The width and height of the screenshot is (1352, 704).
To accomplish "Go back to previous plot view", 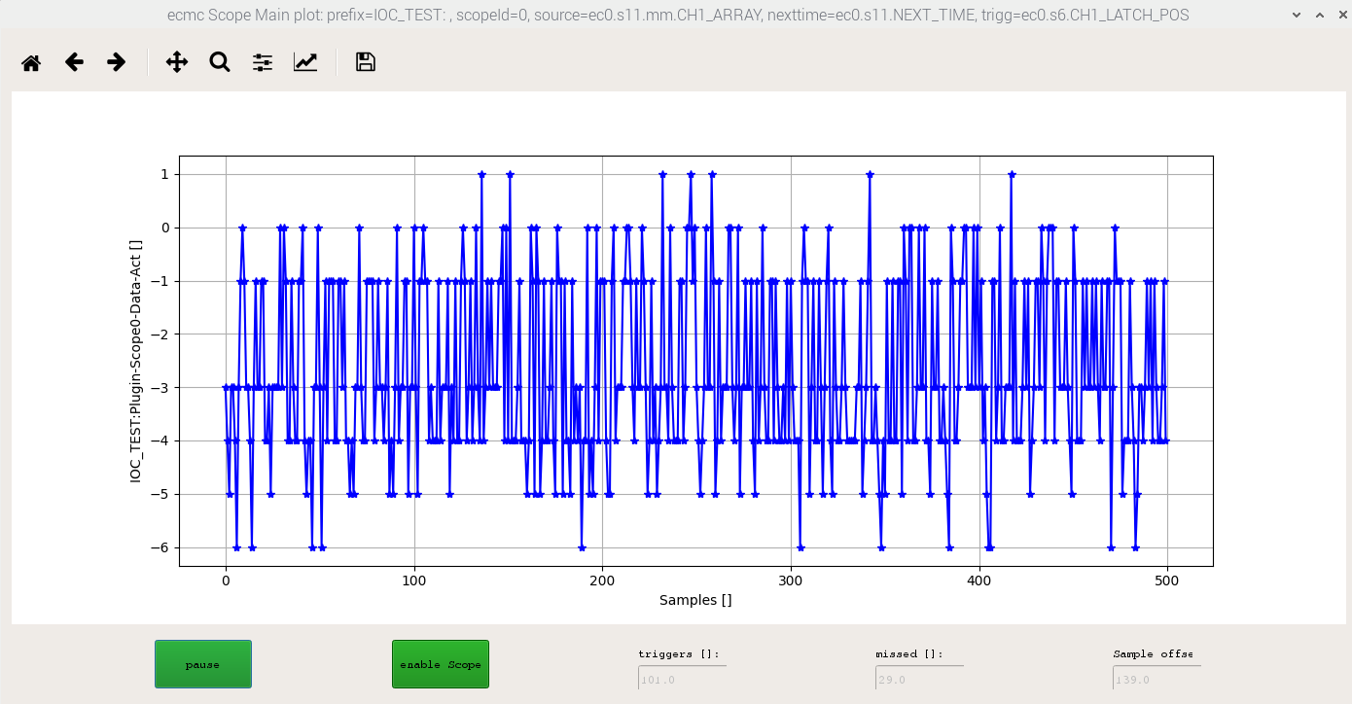I will point(74,62).
